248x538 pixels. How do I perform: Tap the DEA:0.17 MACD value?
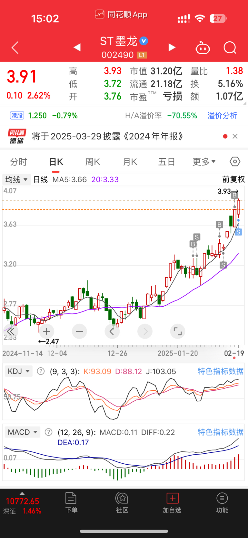(73, 442)
